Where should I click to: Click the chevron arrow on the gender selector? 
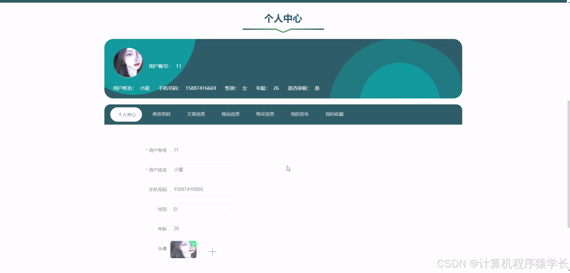pos(229,209)
